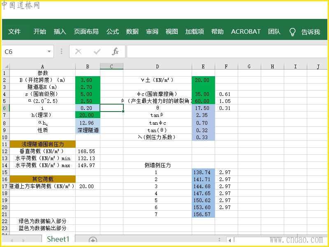Click lateral pressure coefficient 0.33

click(x=203, y=137)
